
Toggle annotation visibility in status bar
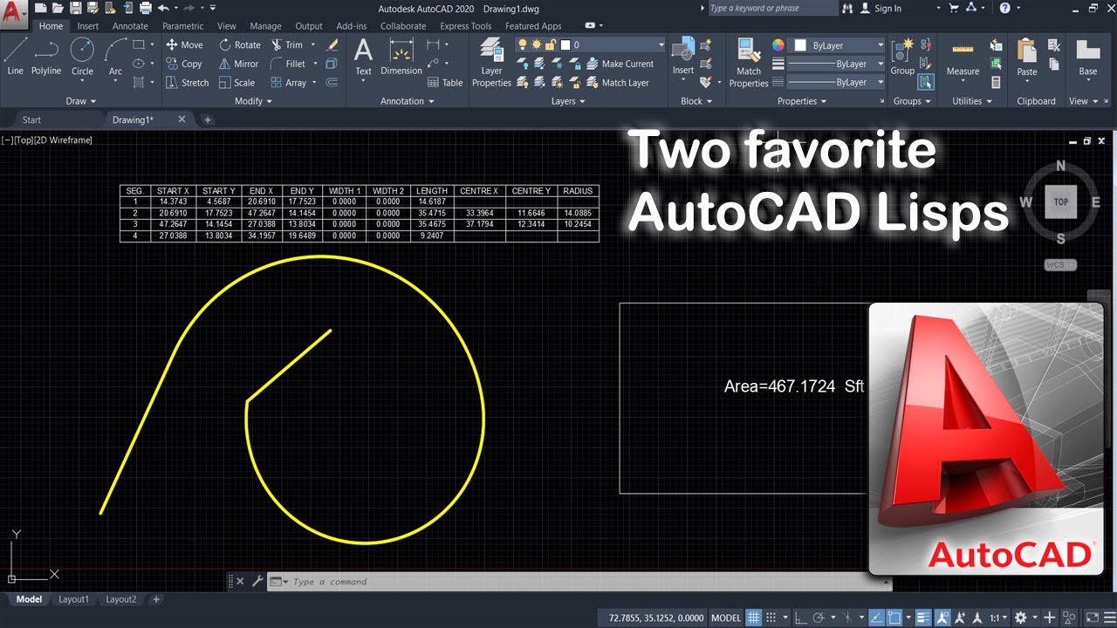[x=943, y=618]
